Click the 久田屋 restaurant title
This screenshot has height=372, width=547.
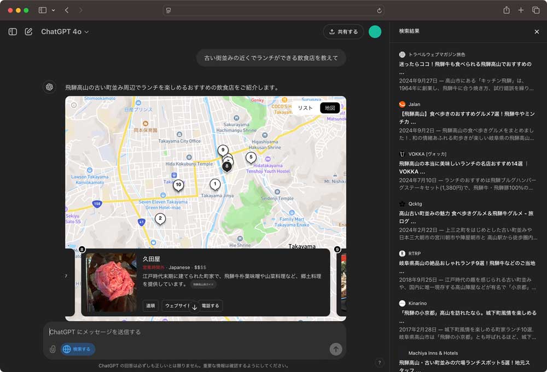(152, 259)
